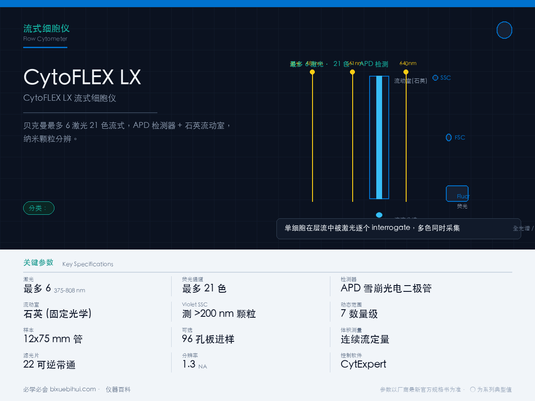Click the 640nm laser dot

pyautogui.click(x=406, y=72)
